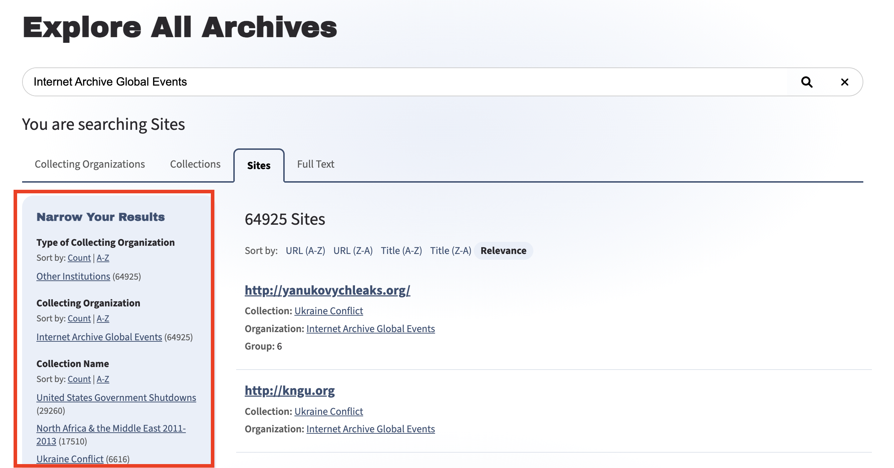
Task: Filter by Ukraine Conflict in the sidebar
Action: point(70,459)
